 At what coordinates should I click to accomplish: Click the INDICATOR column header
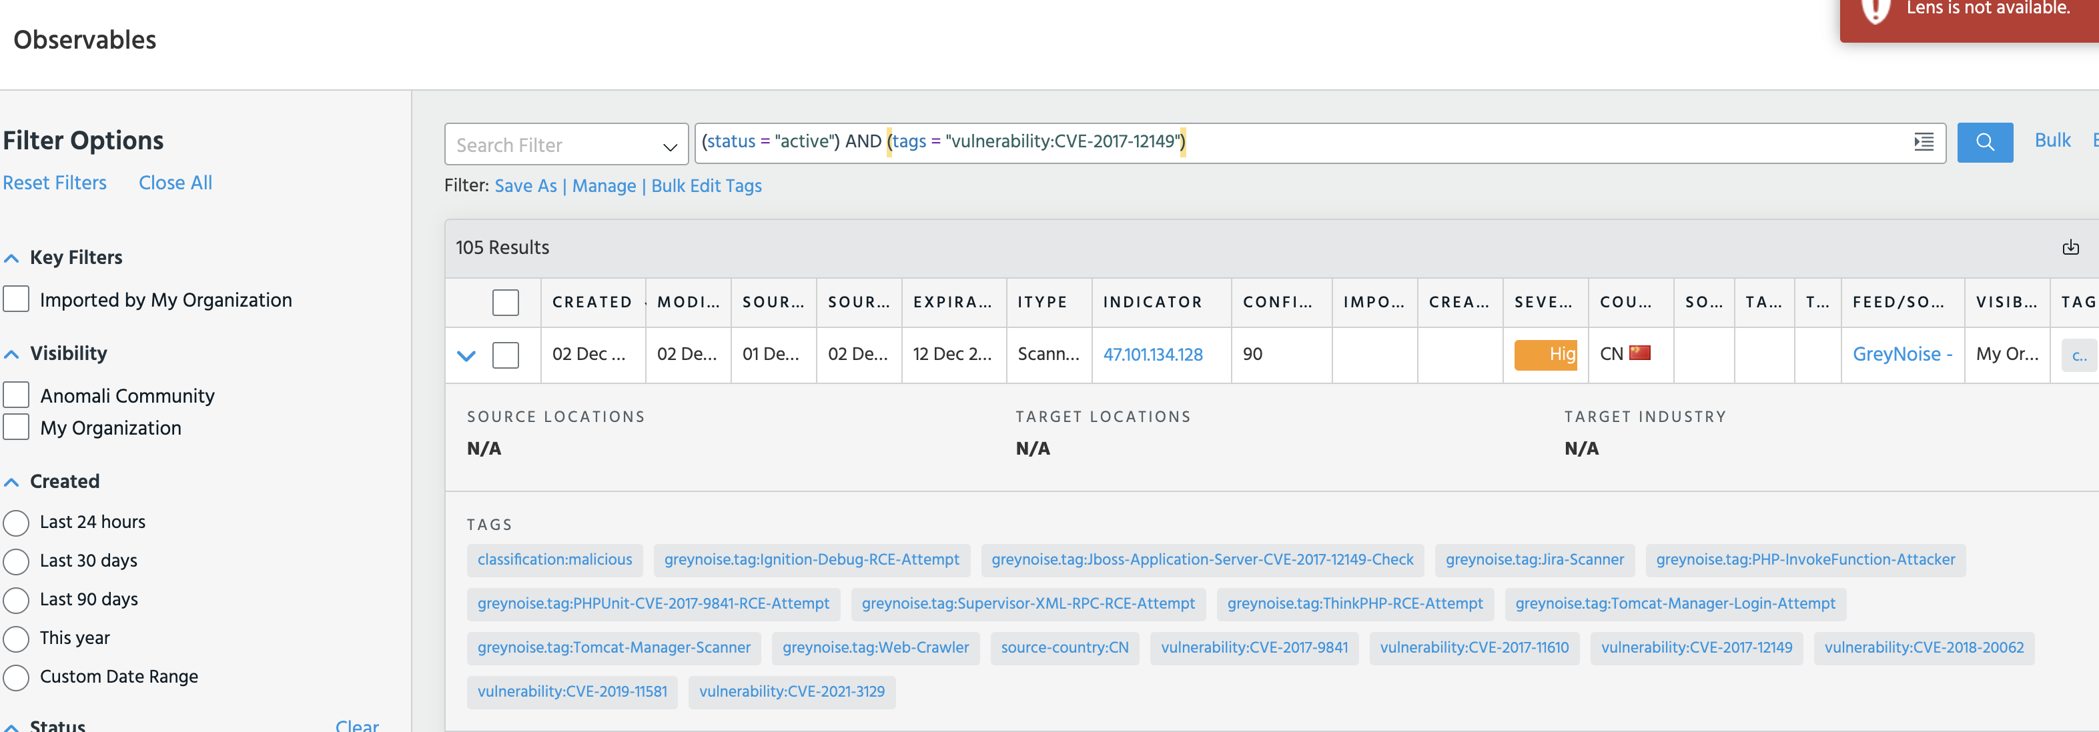pyautogui.click(x=1152, y=302)
